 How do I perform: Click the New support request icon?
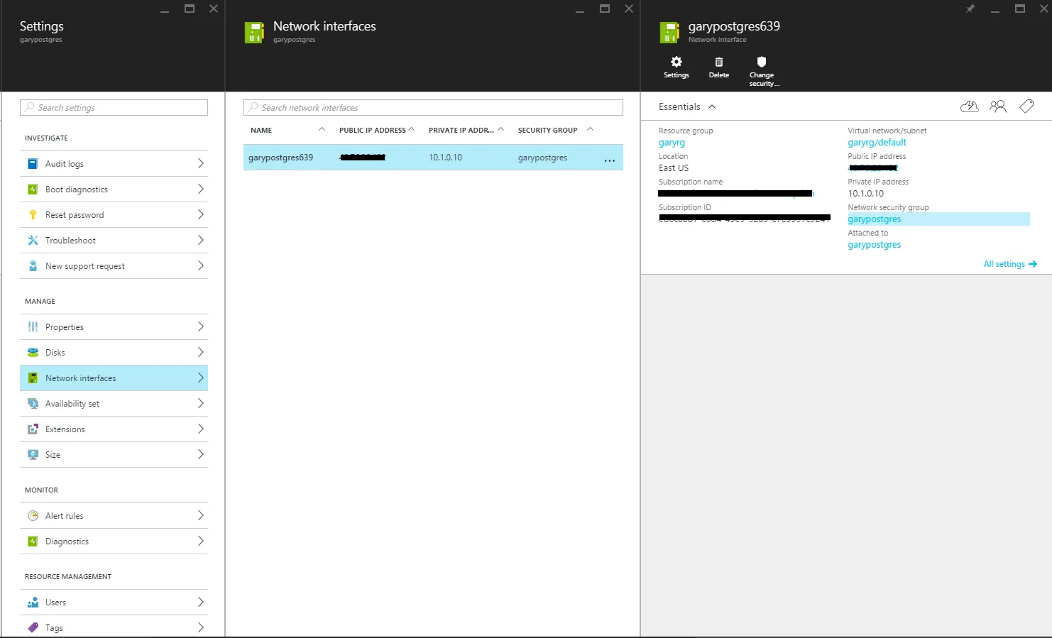tap(33, 266)
